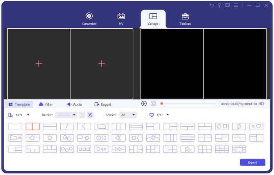This screenshot has height=175, width=274.
Task: Switch to the Converter tab
Action: coord(89,19)
